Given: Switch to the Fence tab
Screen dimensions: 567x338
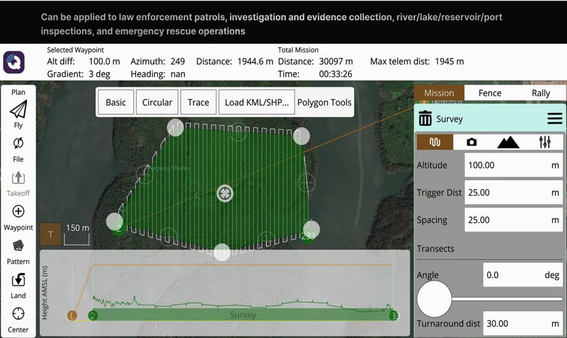Looking at the screenshot, I should click(x=490, y=93).
